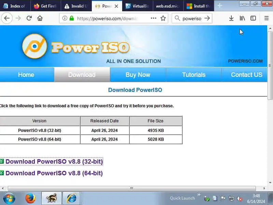Click the scroll up arrow
The image size is (273, 205).
(270, 28)
